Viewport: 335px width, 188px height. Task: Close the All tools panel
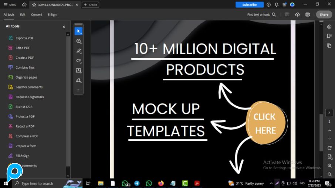point(64,27)
